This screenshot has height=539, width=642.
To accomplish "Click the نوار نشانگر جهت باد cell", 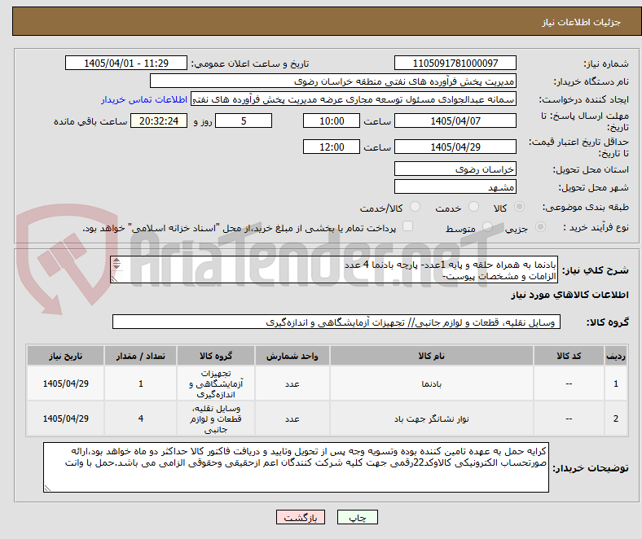I will click(432, 418).
